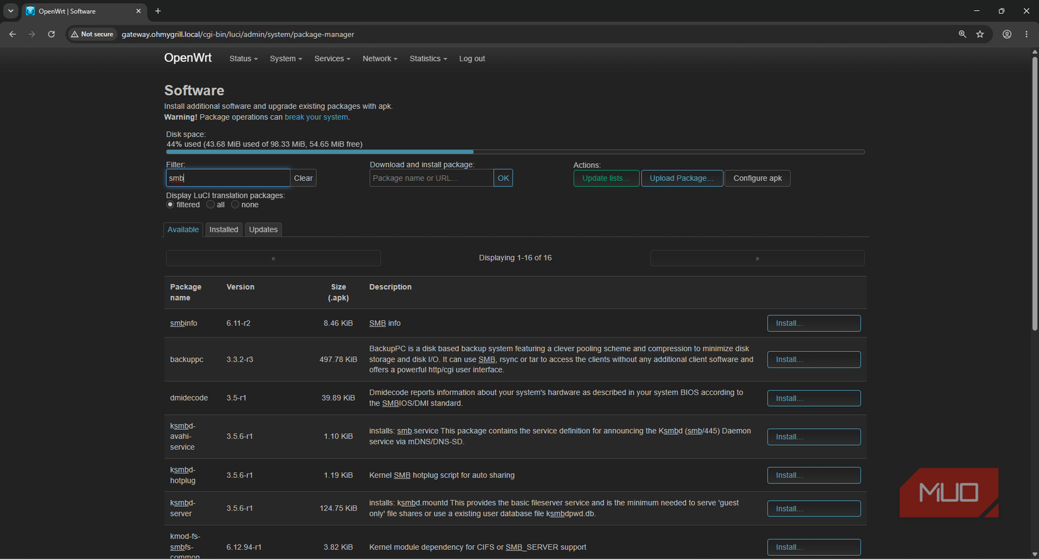Go back to previous page in browser
The width and height of the screenshot is (1039, 559).
[13, 34]
